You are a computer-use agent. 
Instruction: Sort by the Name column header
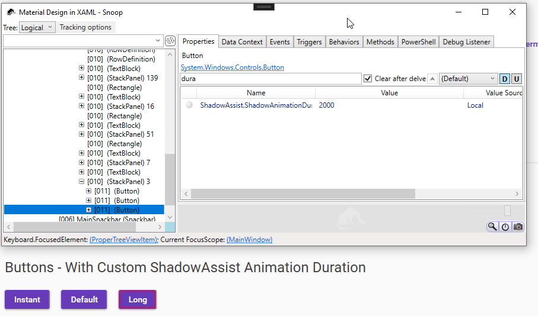pos(256,93)
